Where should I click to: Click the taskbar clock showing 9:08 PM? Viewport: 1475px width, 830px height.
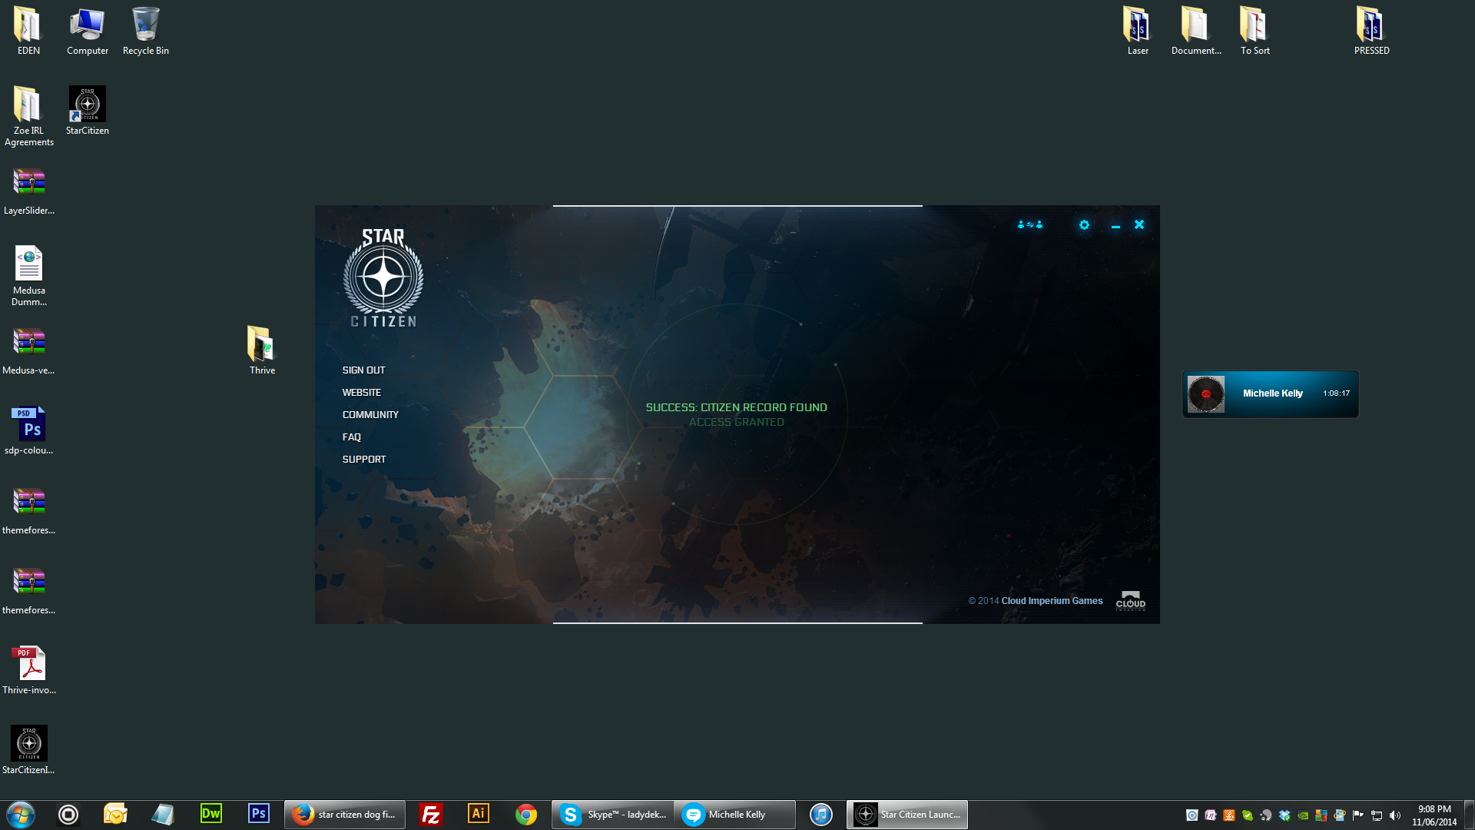coord(1434,815)
